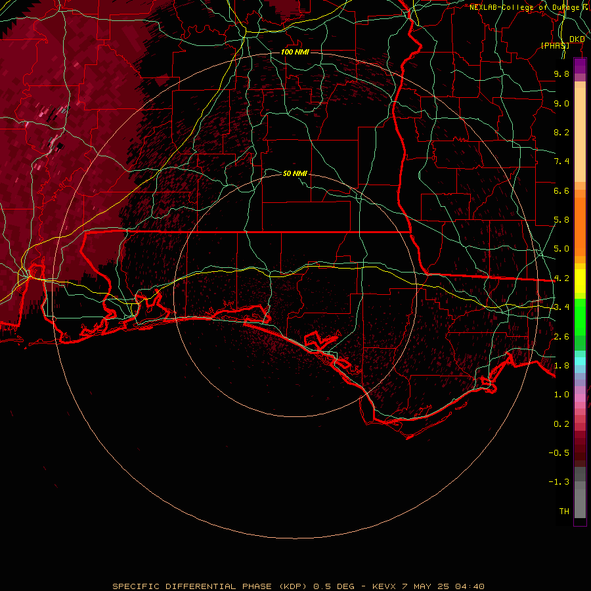
Task: Click the 1.8 value on color scale
Action: pos(561,366)
